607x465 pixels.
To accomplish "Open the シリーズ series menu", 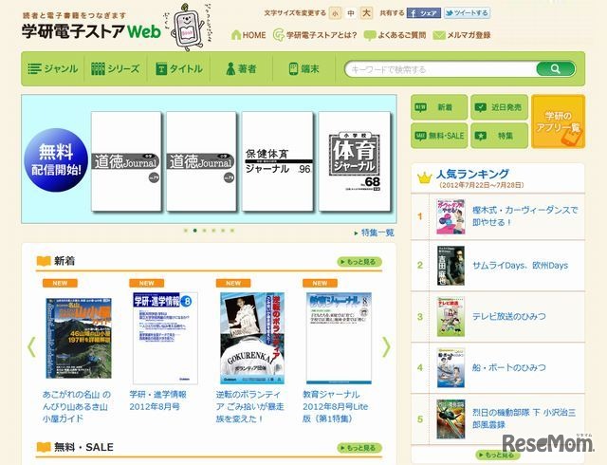I will 116,69.
